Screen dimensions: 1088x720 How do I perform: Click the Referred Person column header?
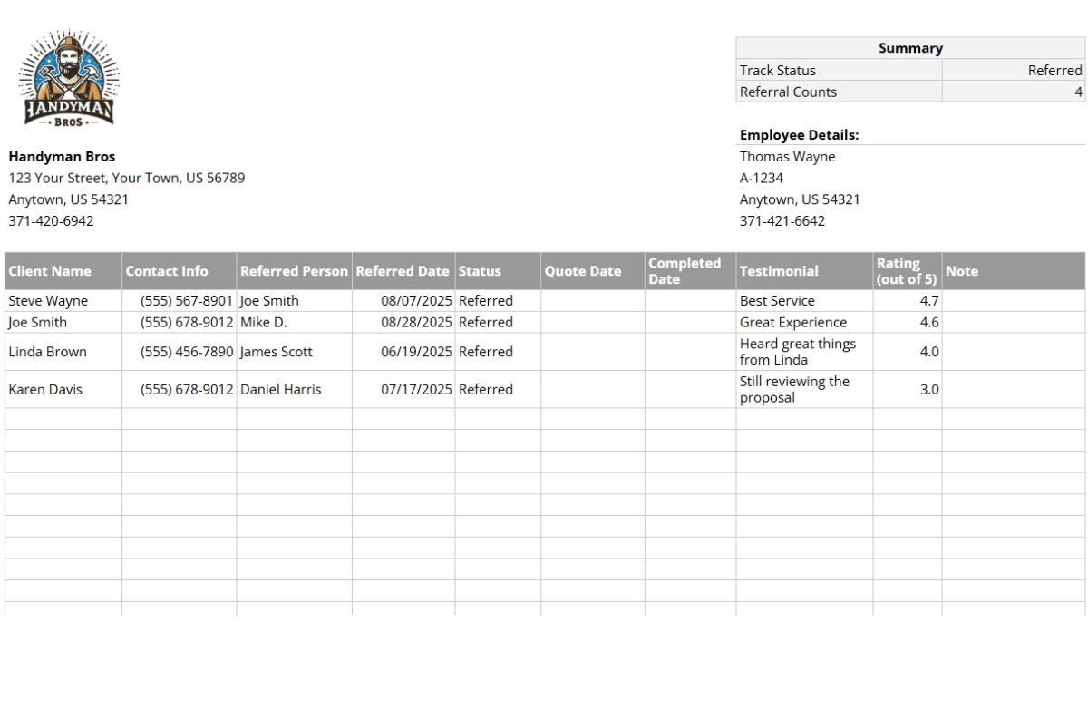[x=293, y=271]
